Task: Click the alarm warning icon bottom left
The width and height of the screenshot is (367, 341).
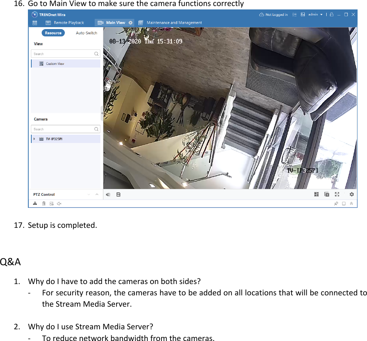Action: point(35,203)
